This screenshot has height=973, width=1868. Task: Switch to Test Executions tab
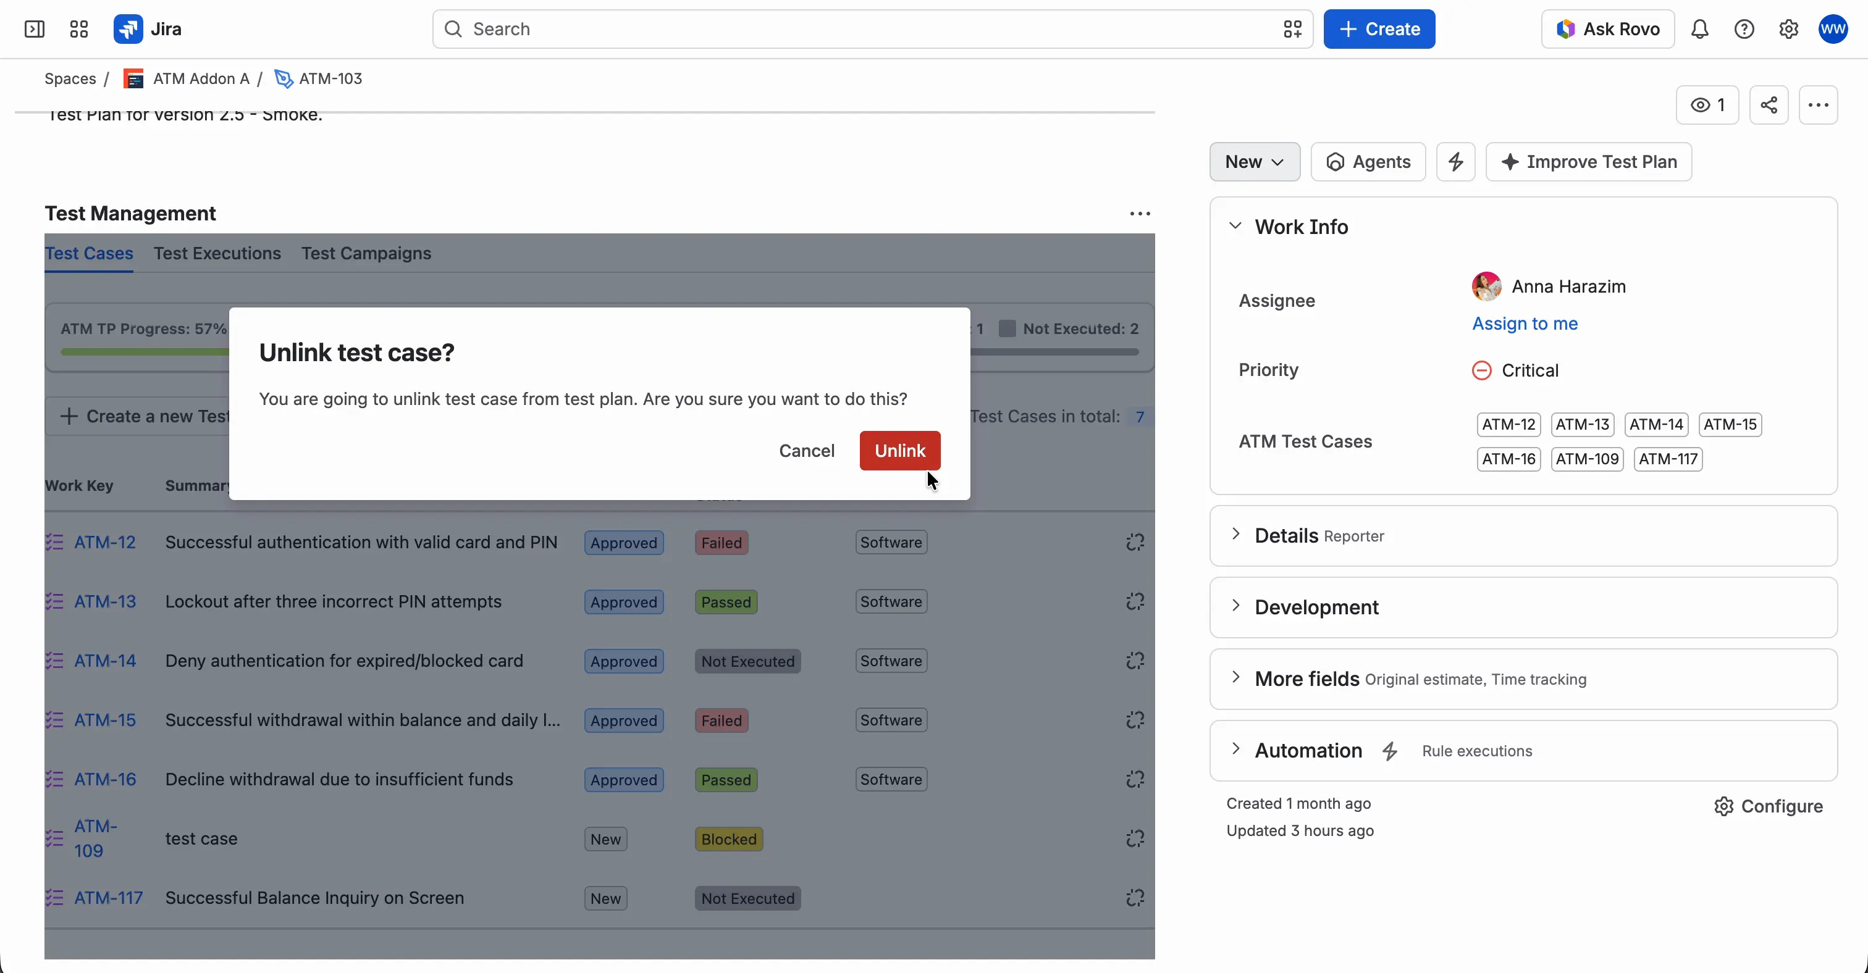point(217,254)
